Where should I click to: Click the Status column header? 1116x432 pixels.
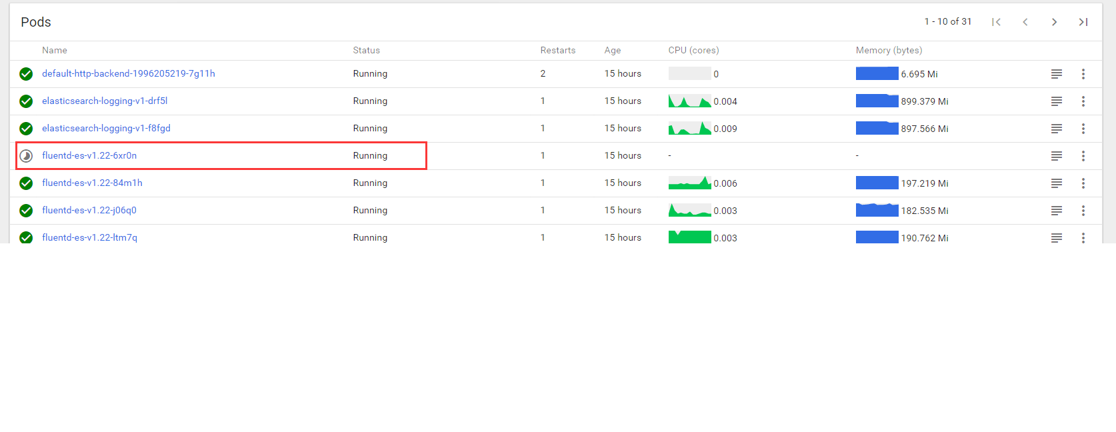(x=367, y=50)
